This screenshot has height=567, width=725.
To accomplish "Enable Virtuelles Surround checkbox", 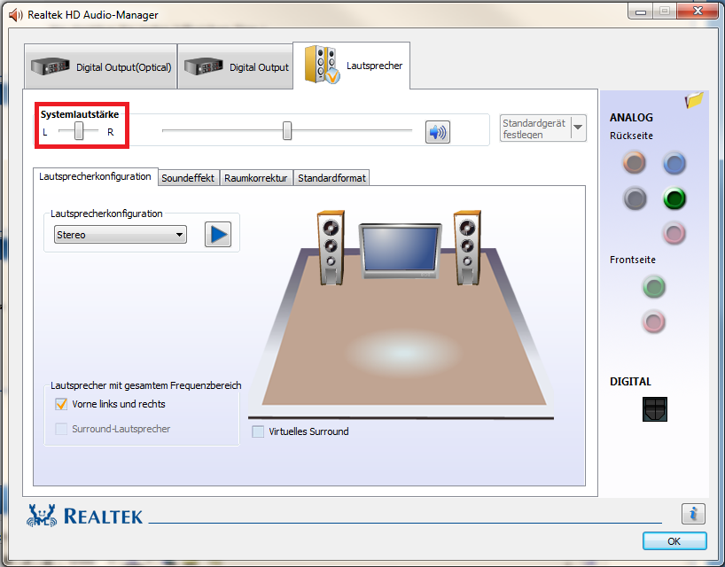I will (x=258, y=431).
